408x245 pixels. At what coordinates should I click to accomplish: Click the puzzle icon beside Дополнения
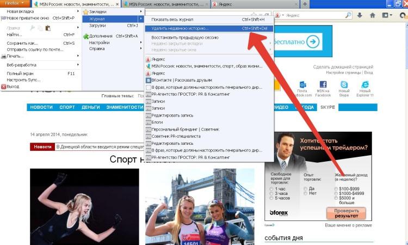point(85,36)
